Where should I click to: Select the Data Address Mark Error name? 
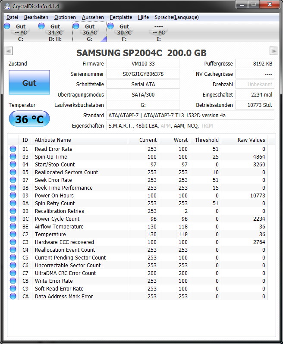point(64,297)
